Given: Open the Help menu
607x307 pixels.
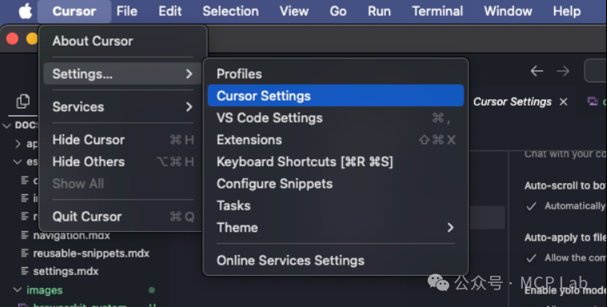Looking at the screenshot, I should click(567, 11).
